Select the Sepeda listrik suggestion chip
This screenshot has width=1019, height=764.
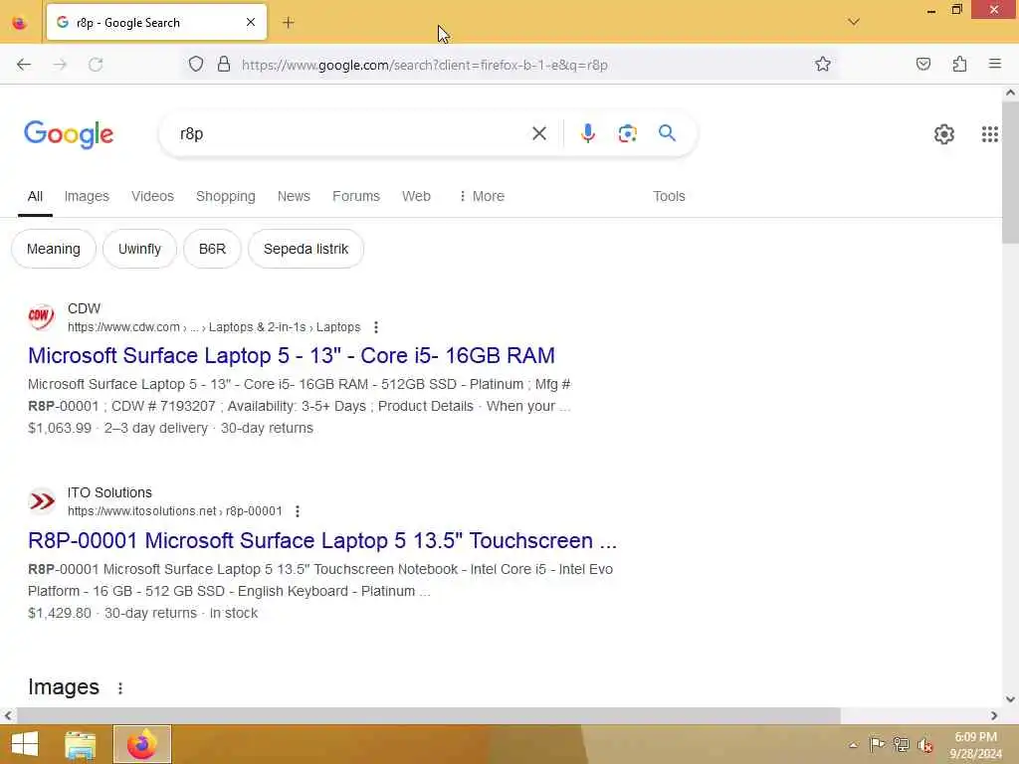(x=306, y=249)
